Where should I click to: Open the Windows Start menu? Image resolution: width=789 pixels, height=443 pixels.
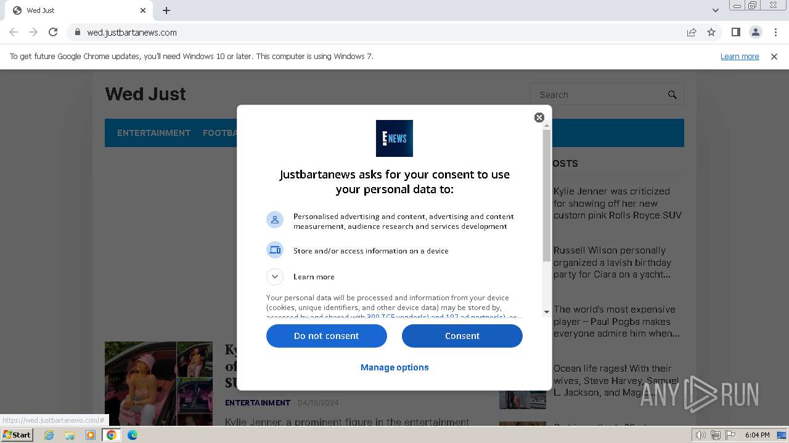pyautogui.click(x=17, y=435)
